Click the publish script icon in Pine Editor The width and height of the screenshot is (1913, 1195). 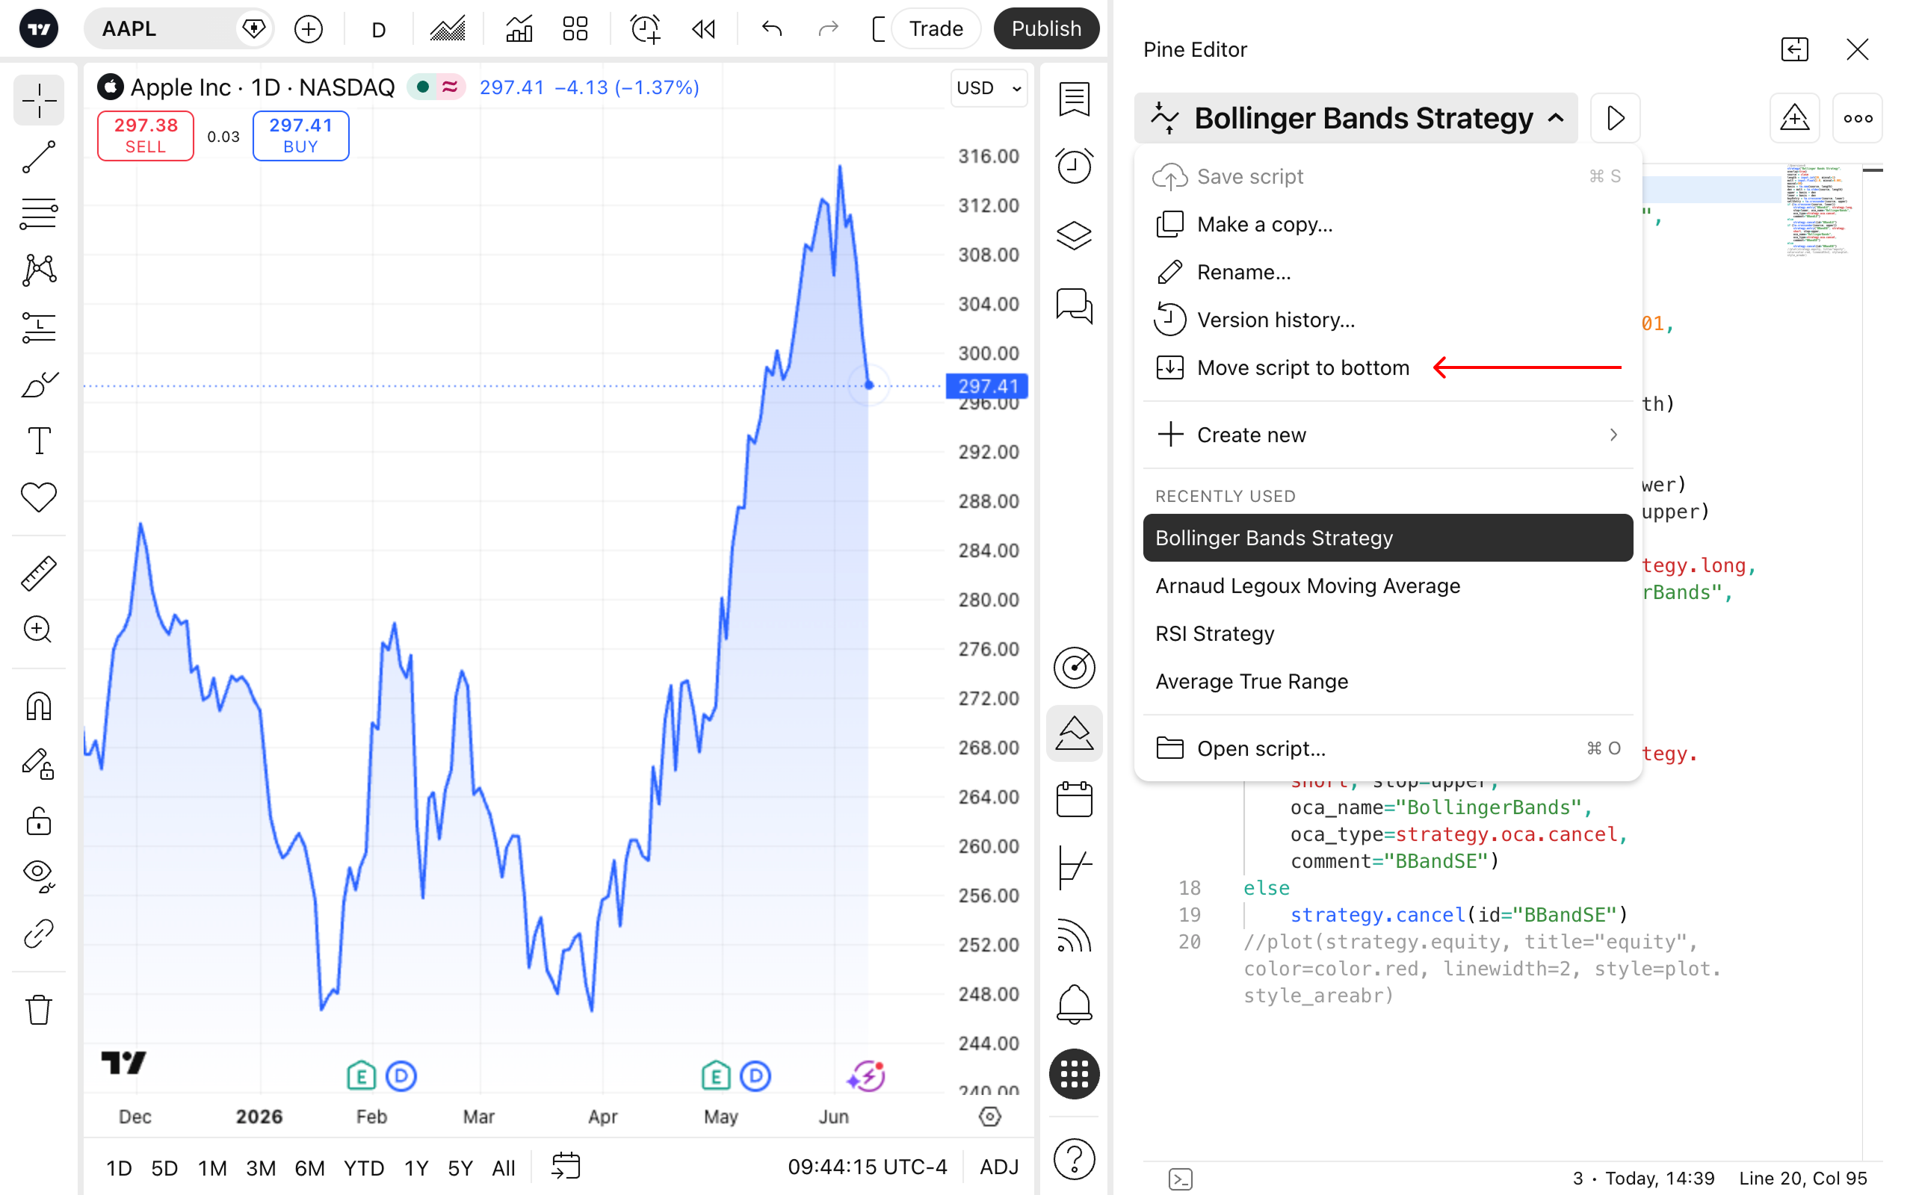pyautogui.click(x=1794, y=119)
